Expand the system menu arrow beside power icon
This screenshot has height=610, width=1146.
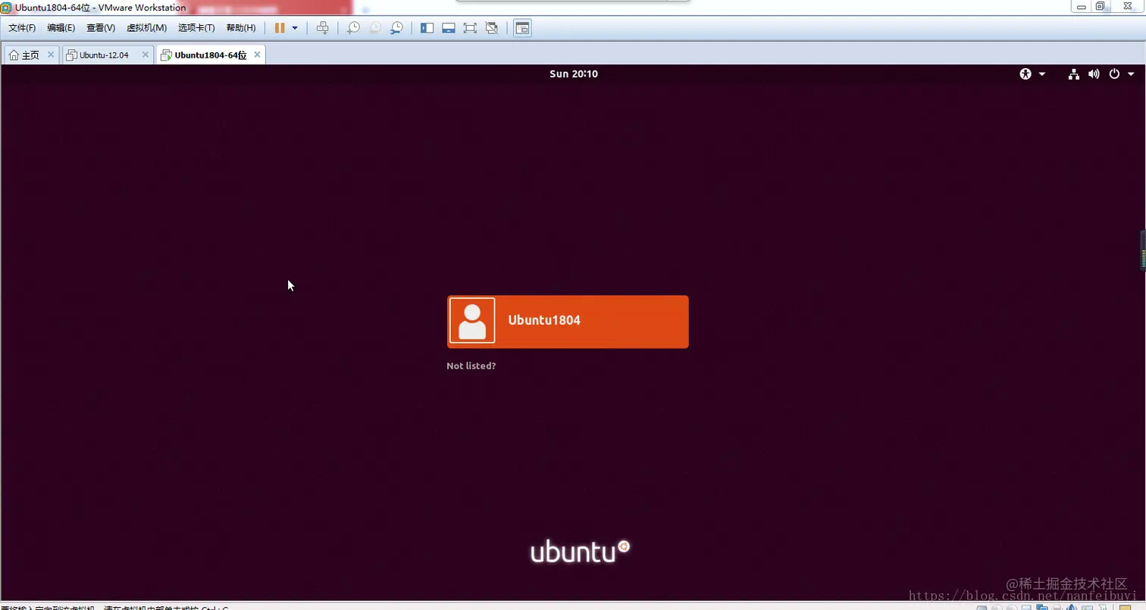coord(1131,74)
